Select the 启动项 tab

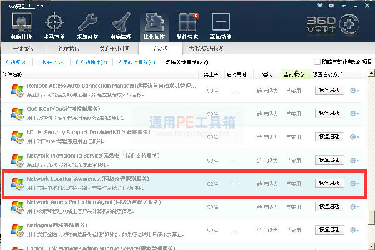pyautogui.click(x=161, y=49)
